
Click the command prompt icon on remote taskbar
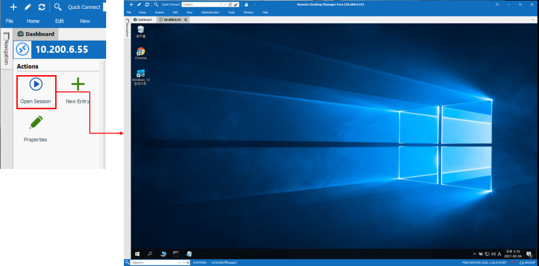click(176, 254)
